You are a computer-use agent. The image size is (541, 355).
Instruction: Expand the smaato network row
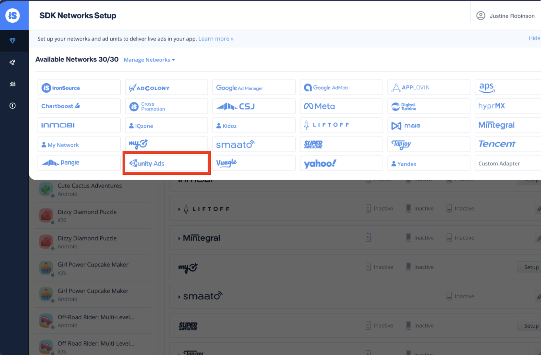click(x=179, y=297)
